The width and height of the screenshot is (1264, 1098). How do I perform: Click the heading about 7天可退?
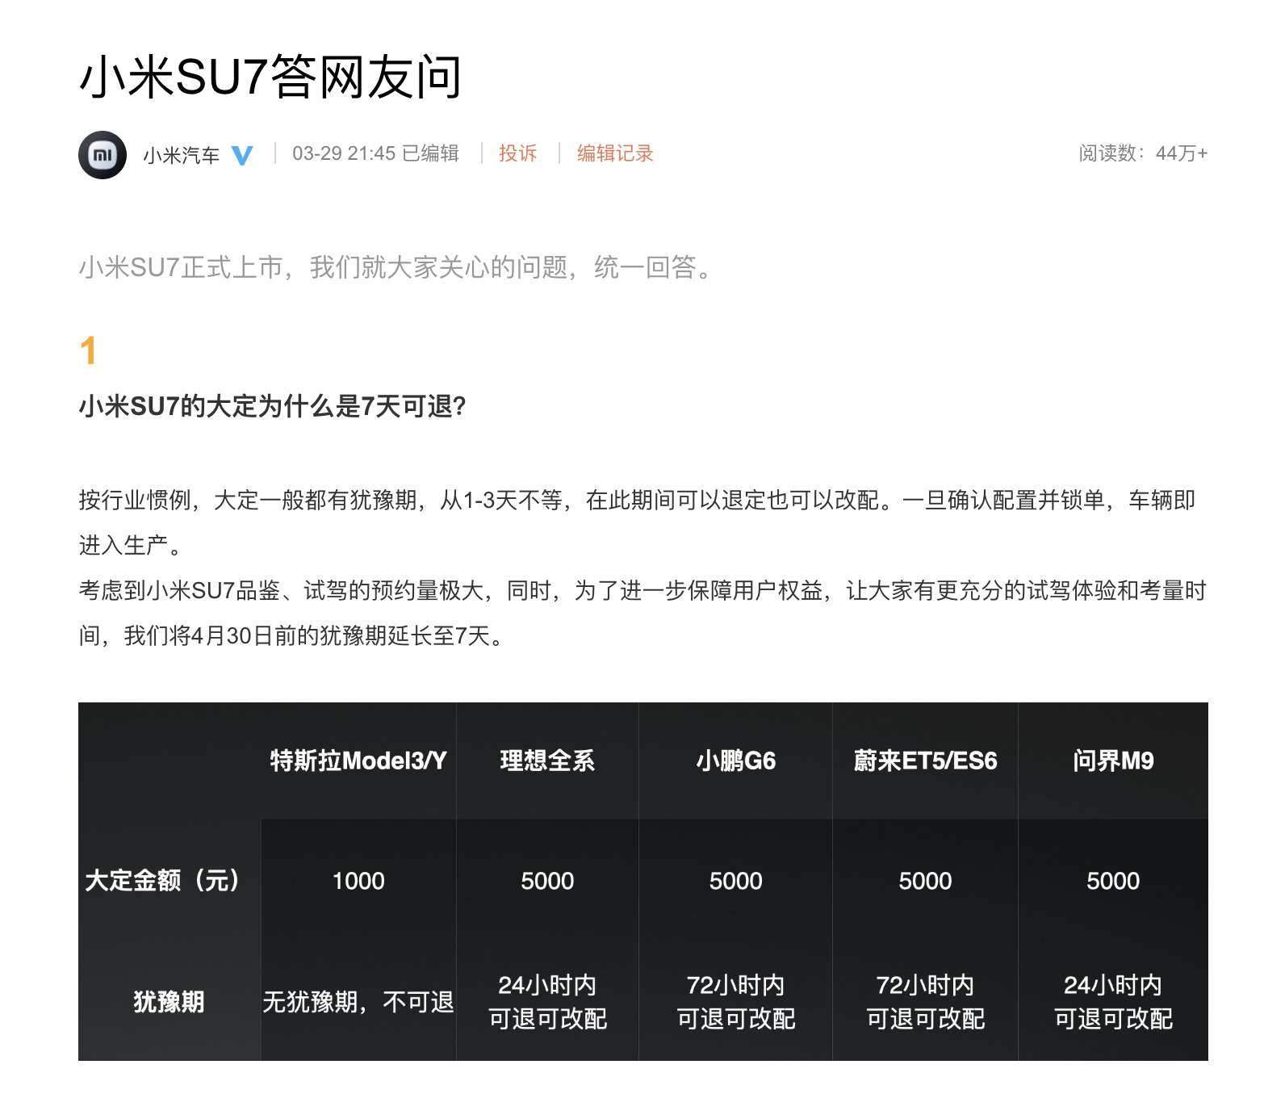(x=273, y=406)
